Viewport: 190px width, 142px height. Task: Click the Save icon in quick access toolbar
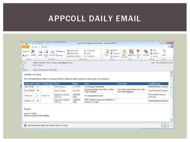coord(26,43)
